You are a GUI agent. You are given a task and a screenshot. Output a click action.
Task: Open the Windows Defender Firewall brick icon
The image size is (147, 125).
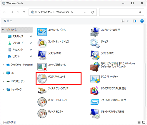click(95, 67)
